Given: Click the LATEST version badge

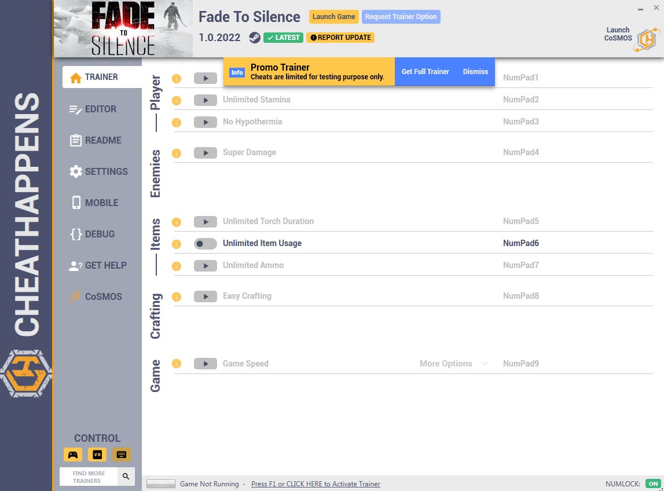Looking at the screenshot, I should pyautogui.click(x=283, y=38).
